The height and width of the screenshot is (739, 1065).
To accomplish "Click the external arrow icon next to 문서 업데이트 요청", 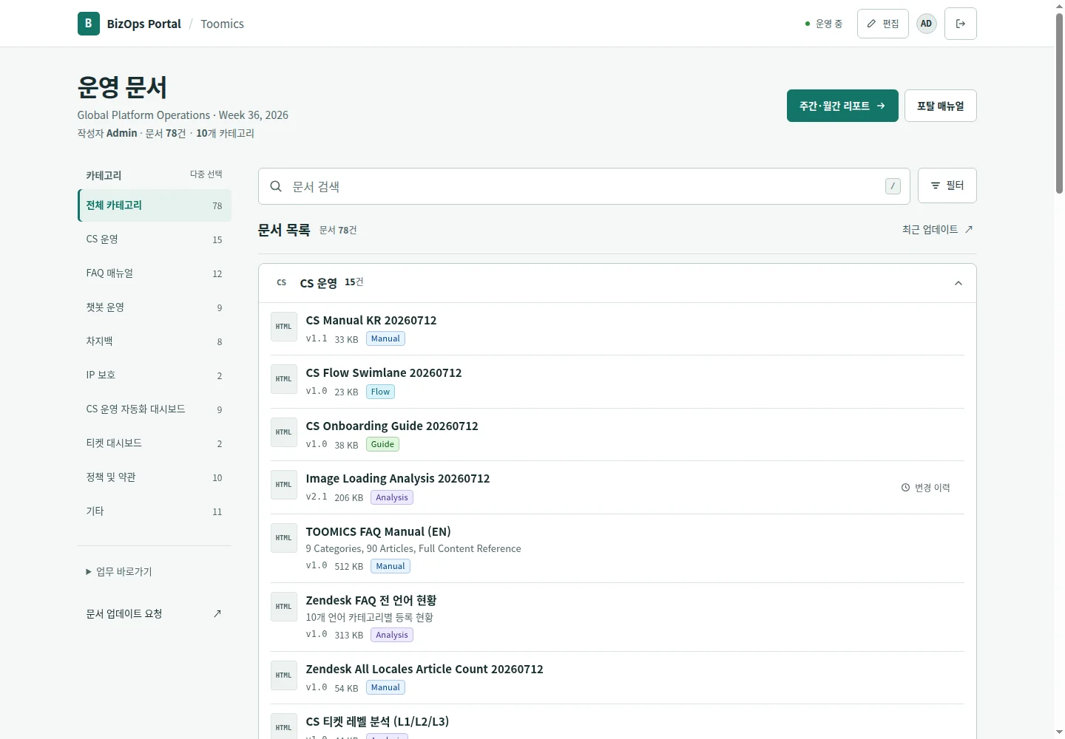I will pyautogui.click(x=217, y=613).
